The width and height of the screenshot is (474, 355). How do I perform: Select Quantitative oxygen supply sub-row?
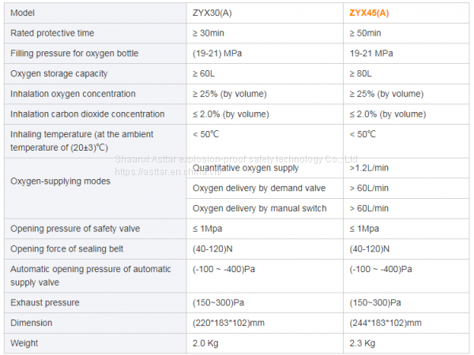pyautogui.click(x=246, y=168)
